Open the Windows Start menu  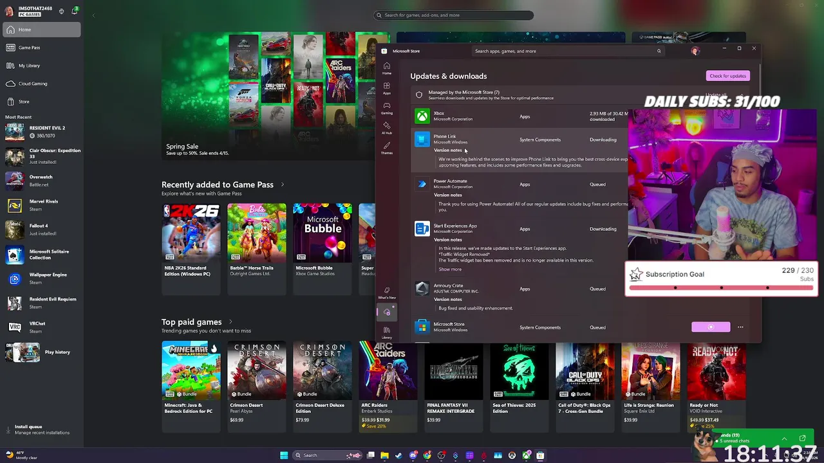pos(284,455)
